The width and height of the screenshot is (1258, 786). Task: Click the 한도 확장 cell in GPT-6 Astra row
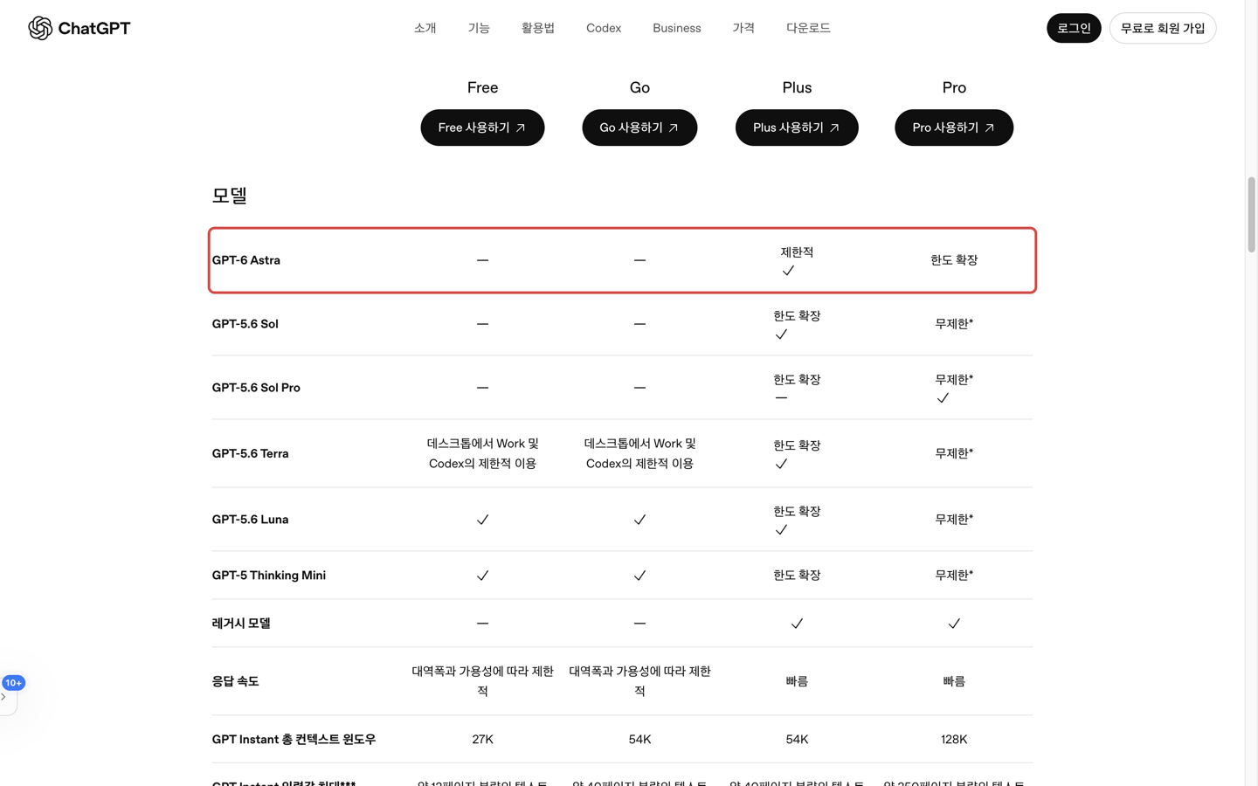point(954,260)
